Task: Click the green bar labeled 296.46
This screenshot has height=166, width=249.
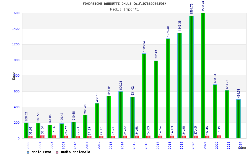Action: (x=85, y=127)
